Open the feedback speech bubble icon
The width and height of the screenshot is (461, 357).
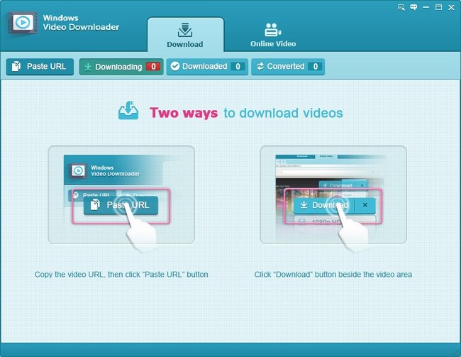414,7
